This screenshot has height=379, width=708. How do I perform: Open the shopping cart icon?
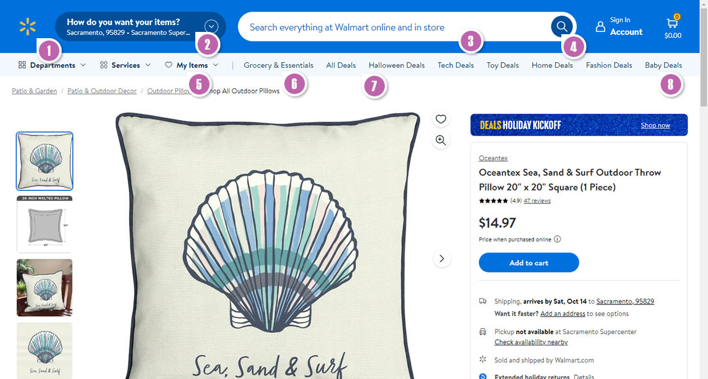click(673, 23)
